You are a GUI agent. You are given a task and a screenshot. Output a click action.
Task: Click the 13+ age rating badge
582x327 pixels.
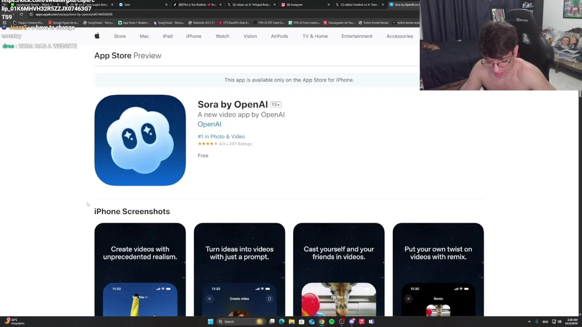pyautogui.click(x=276, y=104)
